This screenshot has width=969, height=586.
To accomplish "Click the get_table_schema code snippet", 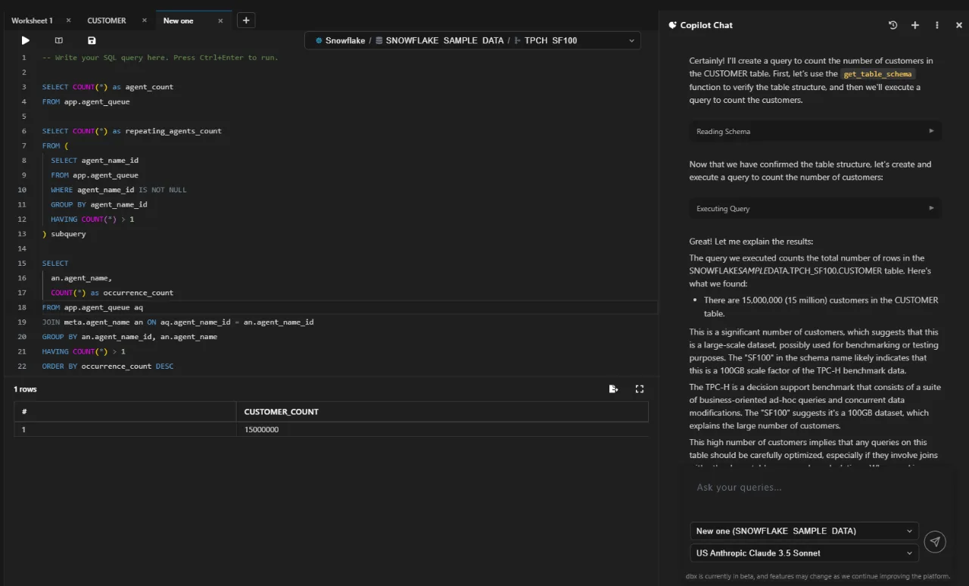I will pyautogui.click(x=878, y=74).
